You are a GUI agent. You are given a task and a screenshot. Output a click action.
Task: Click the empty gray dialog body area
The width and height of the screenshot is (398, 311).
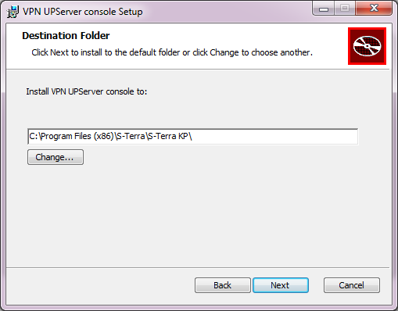point(198,213)
